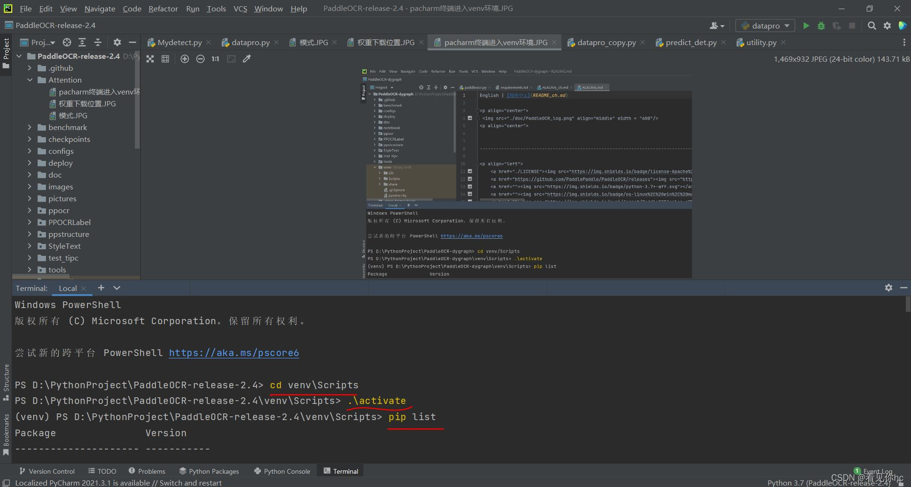911x487 pixels.
Task: Toggle the Structure side panel
Action: (x=6, y=382)
